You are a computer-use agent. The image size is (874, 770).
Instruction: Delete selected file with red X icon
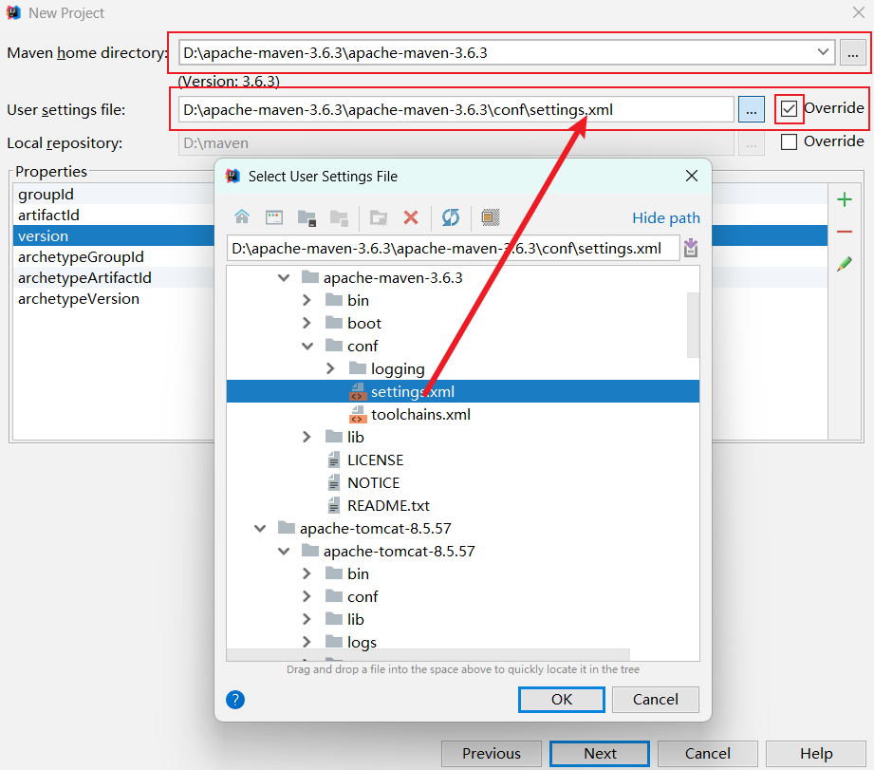tap(411, 217)
